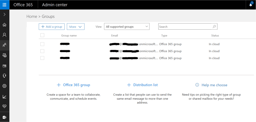
Task: Click the plus icon beside Office 365 group
Action: [x=59, y=85]
